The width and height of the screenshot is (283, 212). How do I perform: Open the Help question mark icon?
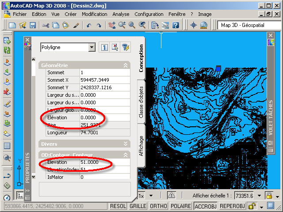(x=176, y=25)
